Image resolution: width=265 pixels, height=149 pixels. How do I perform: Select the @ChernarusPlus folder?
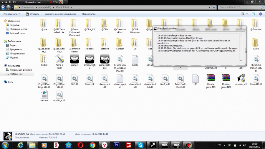(x=120, y=26)
